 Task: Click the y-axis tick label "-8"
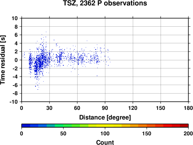(x=15, y=94)
